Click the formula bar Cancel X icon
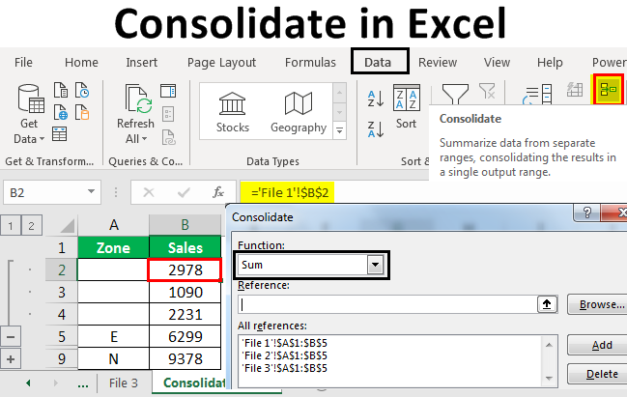Image resolution: width=627 pixels, height=397 pixels. [149, 192]
